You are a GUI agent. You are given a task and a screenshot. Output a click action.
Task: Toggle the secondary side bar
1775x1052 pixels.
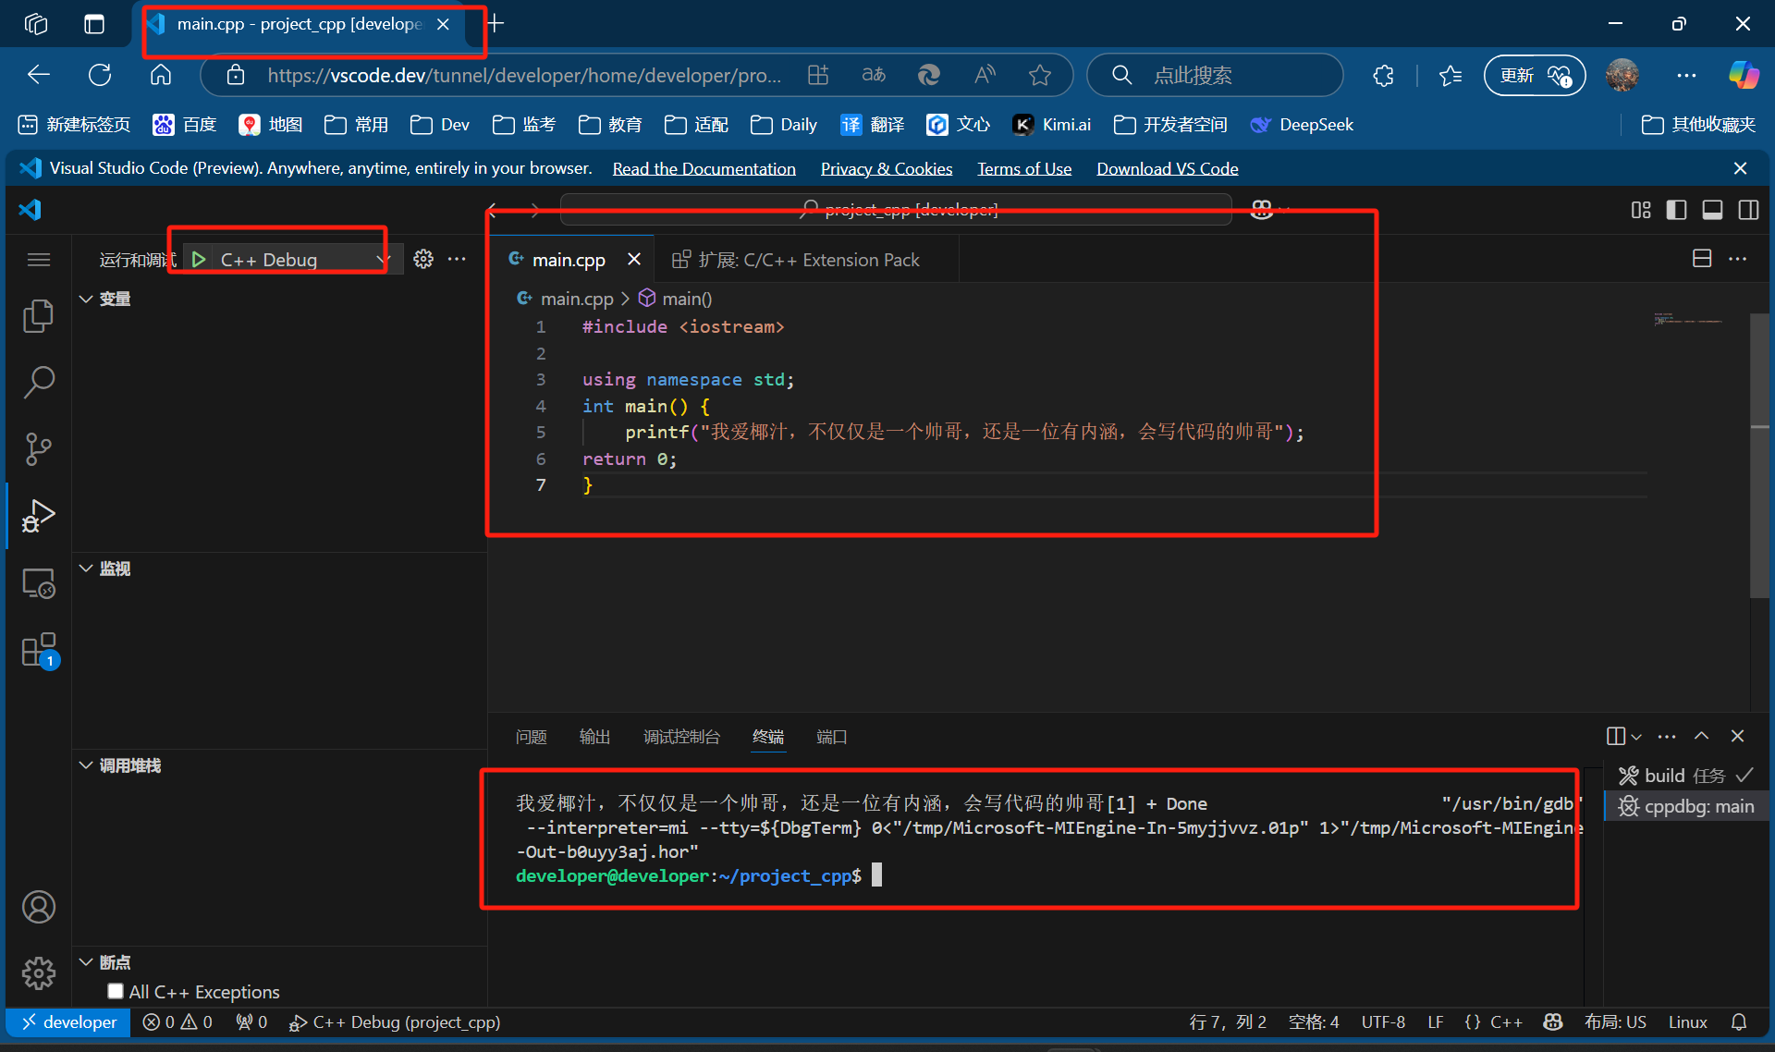coord(1748,210)
